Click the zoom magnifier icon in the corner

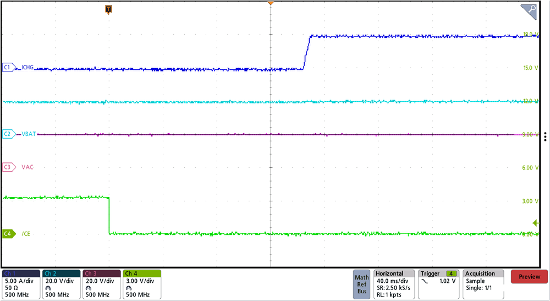(x=529, y=10)
